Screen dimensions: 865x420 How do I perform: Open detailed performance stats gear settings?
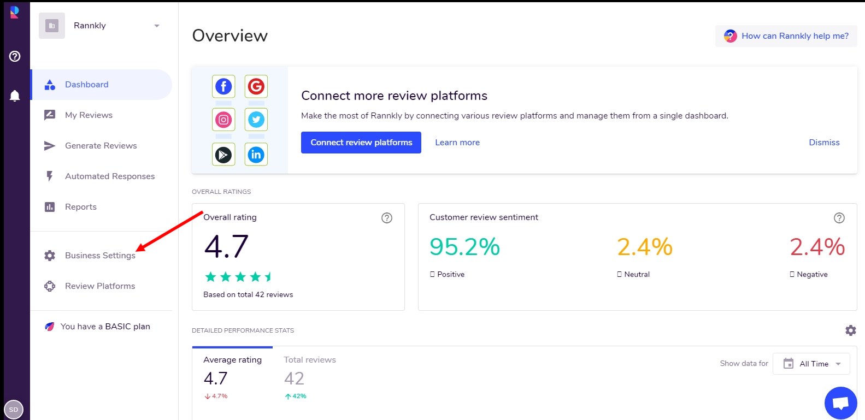pyautogui.click(x=851, y=330)
